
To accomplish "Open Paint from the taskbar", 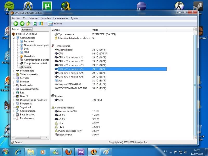I will pos(106,152).
